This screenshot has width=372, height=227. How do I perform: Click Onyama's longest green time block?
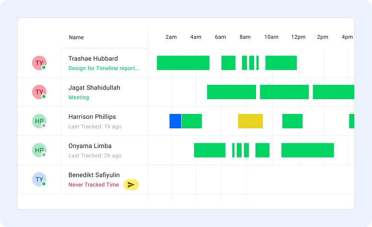[x=307, y=150]
